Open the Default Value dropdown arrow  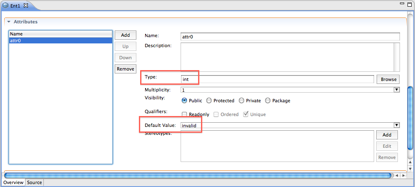pyautogui.click(x=397, y=125)
